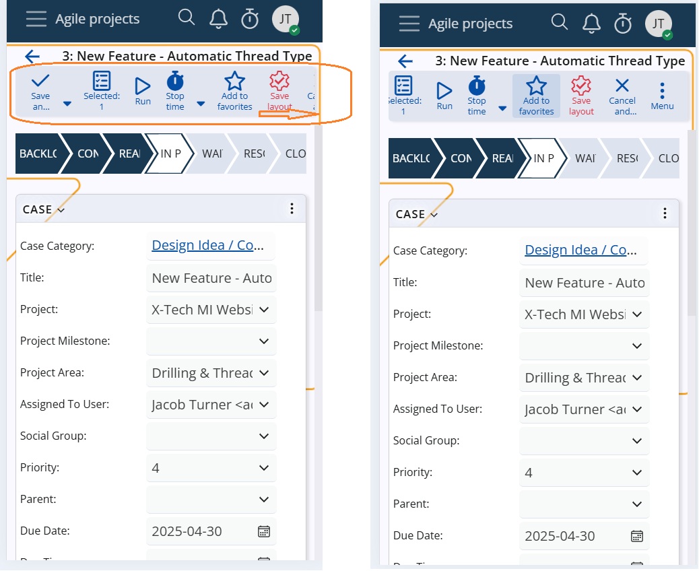Click Add to favorites in right toolbar

[536, 96]
